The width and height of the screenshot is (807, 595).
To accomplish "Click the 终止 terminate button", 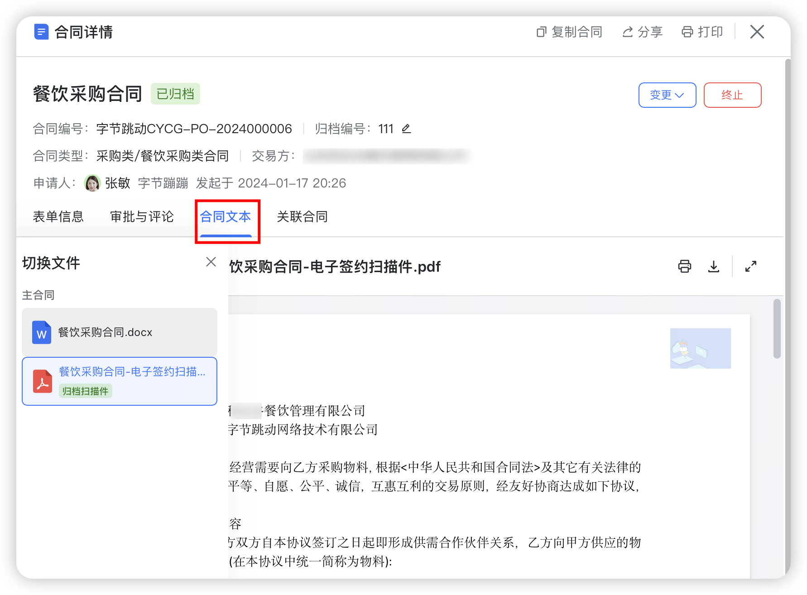I will coord(732,95).
